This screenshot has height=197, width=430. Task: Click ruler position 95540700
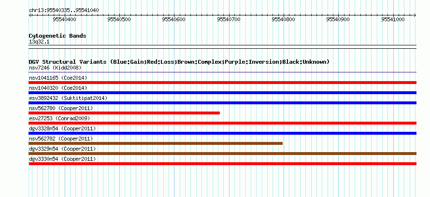[229, 19]
